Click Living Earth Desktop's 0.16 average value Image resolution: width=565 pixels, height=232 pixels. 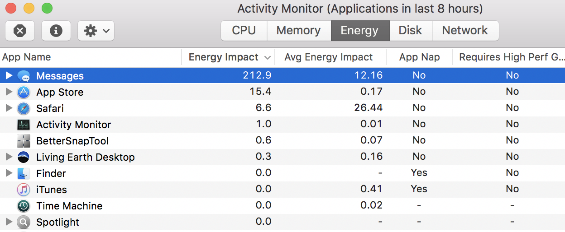point(371,157)
